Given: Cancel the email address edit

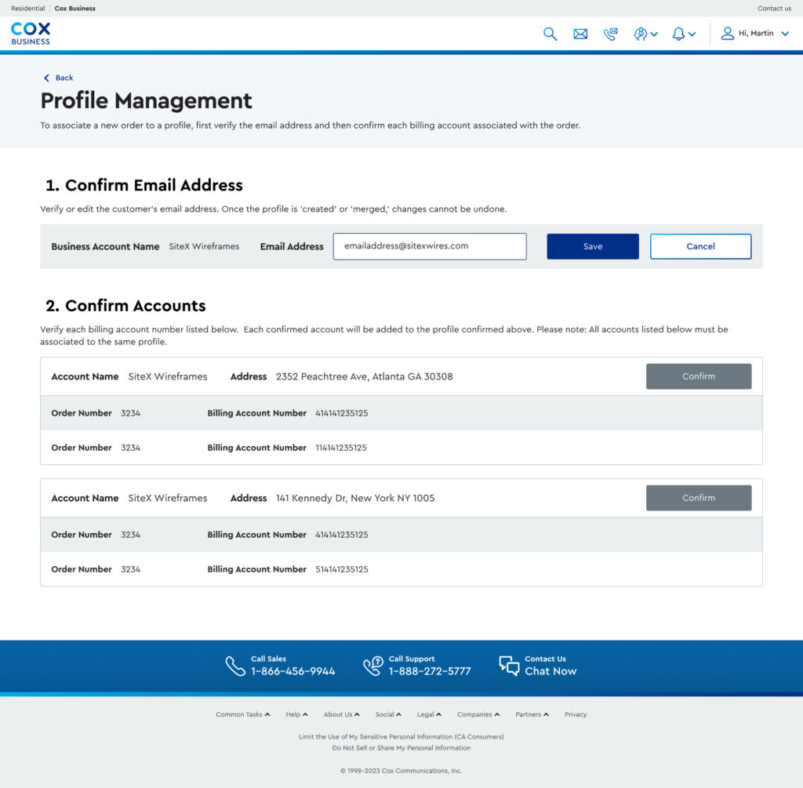Looking at the screenshot, I should (x=700, y=246).
